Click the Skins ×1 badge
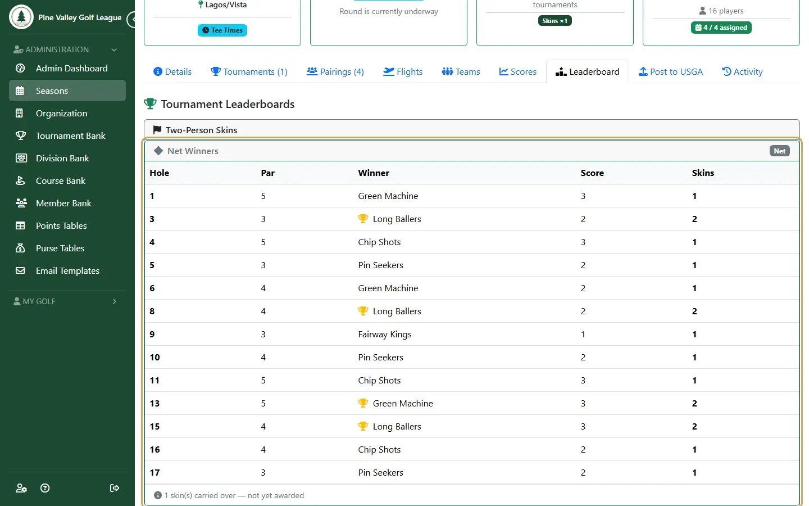 (x=555, y=21)
